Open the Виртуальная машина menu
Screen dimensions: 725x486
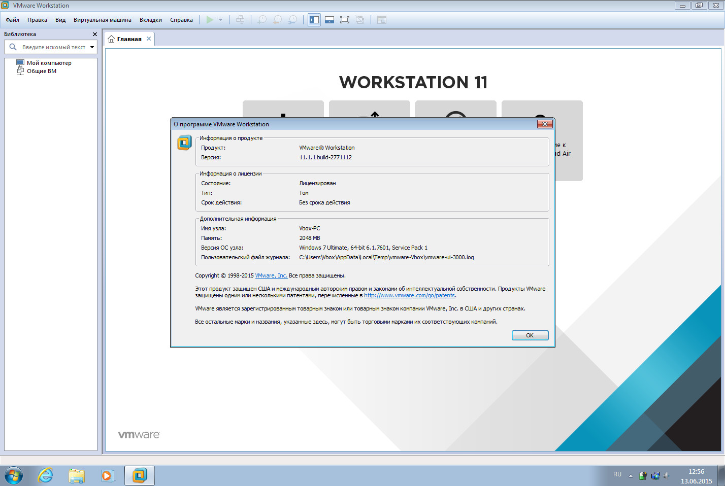pyautogui.click(x=103, y=20)
